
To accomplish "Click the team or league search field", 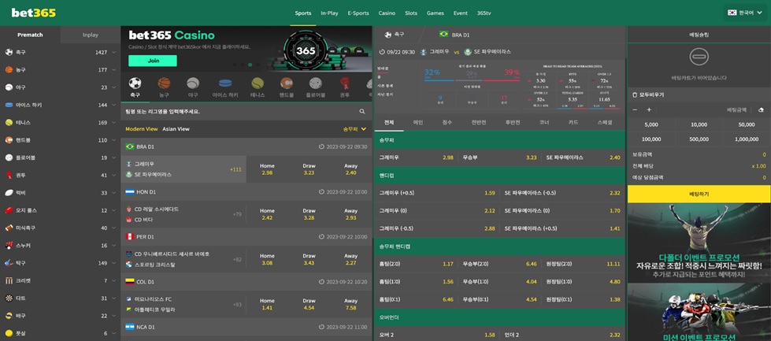I will [x=236, y=112].
